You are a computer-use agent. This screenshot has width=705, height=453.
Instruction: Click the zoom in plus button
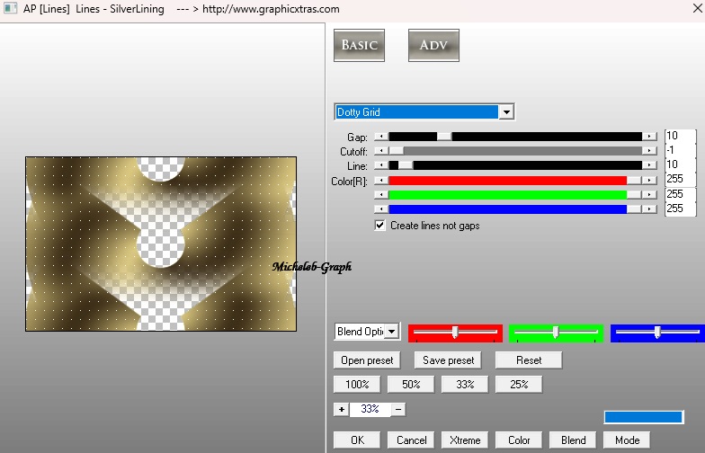tap(341, 409)
